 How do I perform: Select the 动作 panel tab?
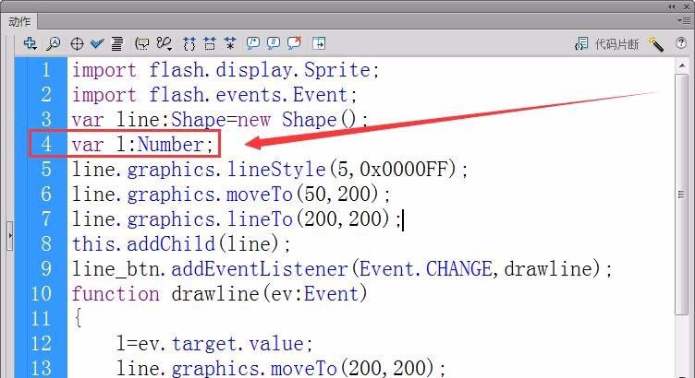click(x=19, y=21)
